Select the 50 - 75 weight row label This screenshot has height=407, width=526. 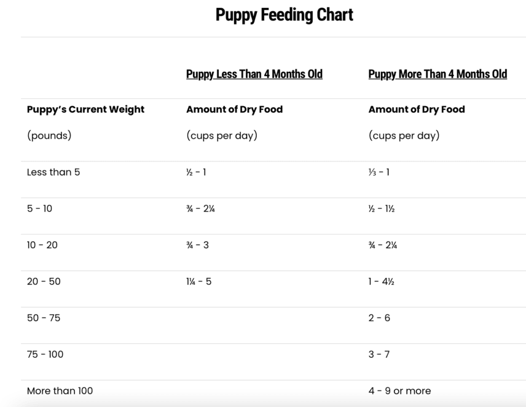coord(44,318)
